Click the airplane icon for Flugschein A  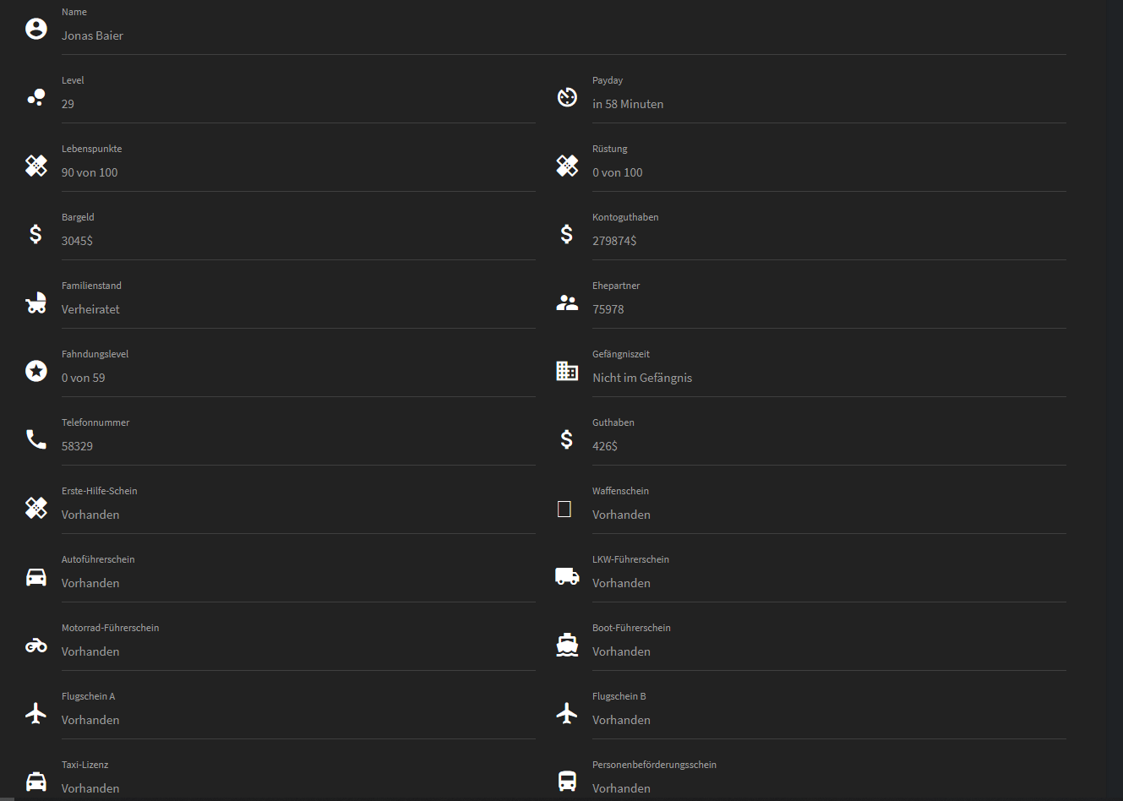[x=35, y=713]
